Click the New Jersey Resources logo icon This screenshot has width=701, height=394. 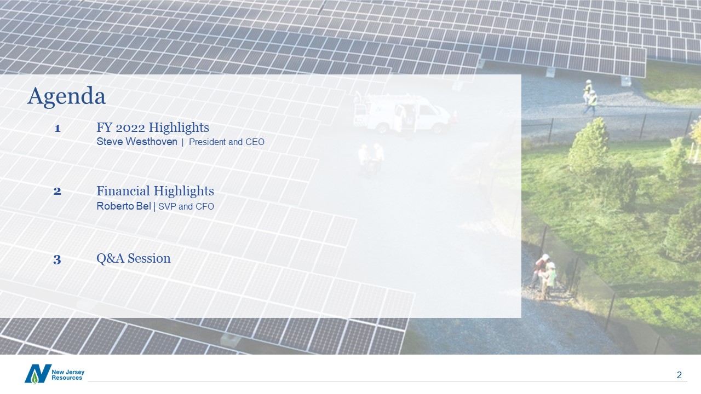(x=37, y=374)
